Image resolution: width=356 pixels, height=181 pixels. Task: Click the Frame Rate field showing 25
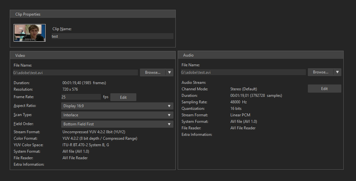(x=81, y=97)
